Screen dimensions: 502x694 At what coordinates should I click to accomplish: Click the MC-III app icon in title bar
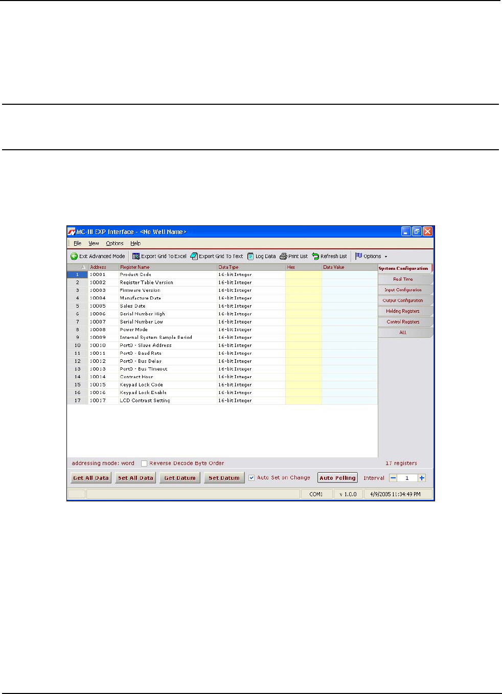[72, 232]
